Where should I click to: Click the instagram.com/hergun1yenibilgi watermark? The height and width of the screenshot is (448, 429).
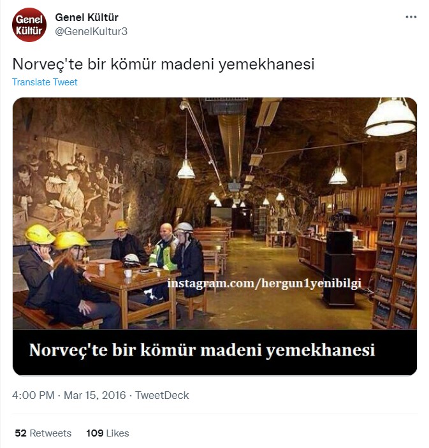point(265,284)
